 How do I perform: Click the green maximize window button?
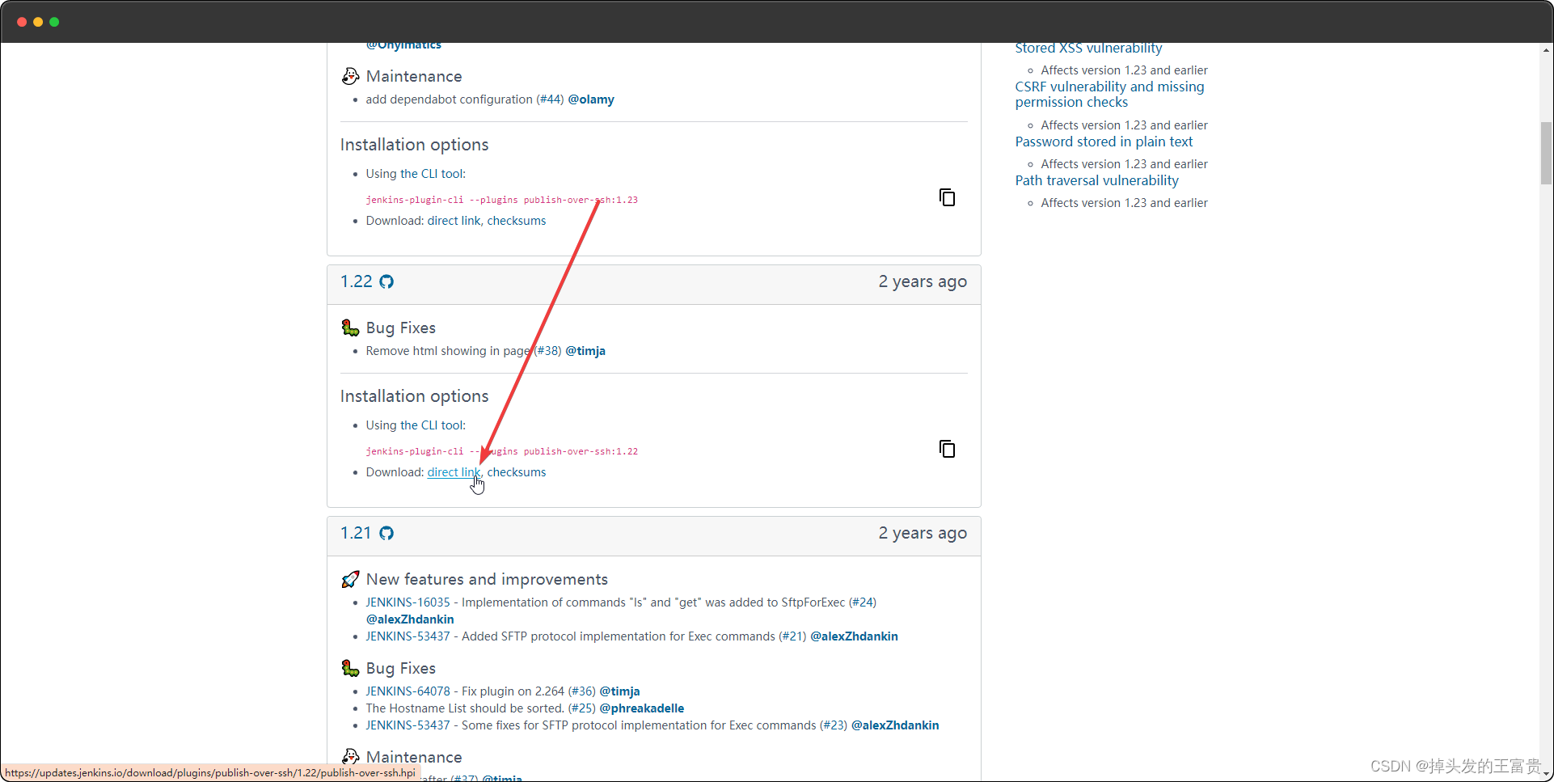click(54, 22)
